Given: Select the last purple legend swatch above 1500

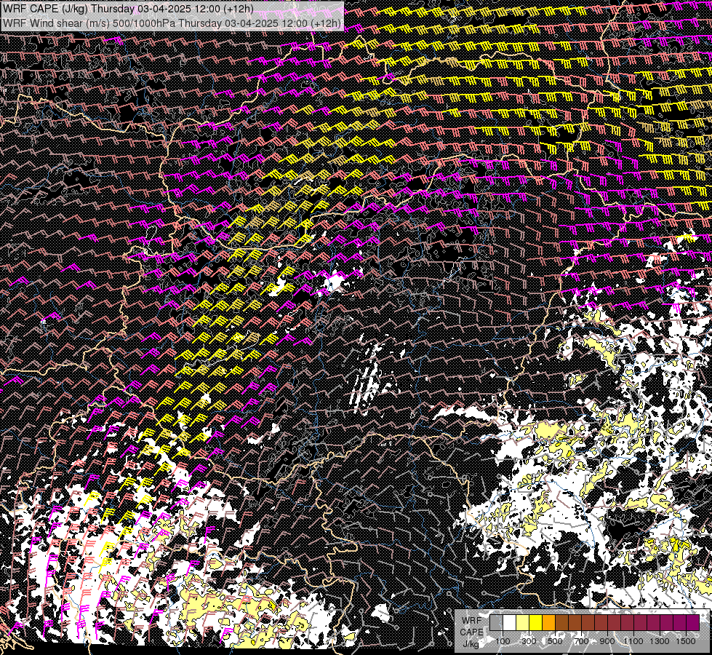Looking at the screenshot, I should click(x=692, y=622).
